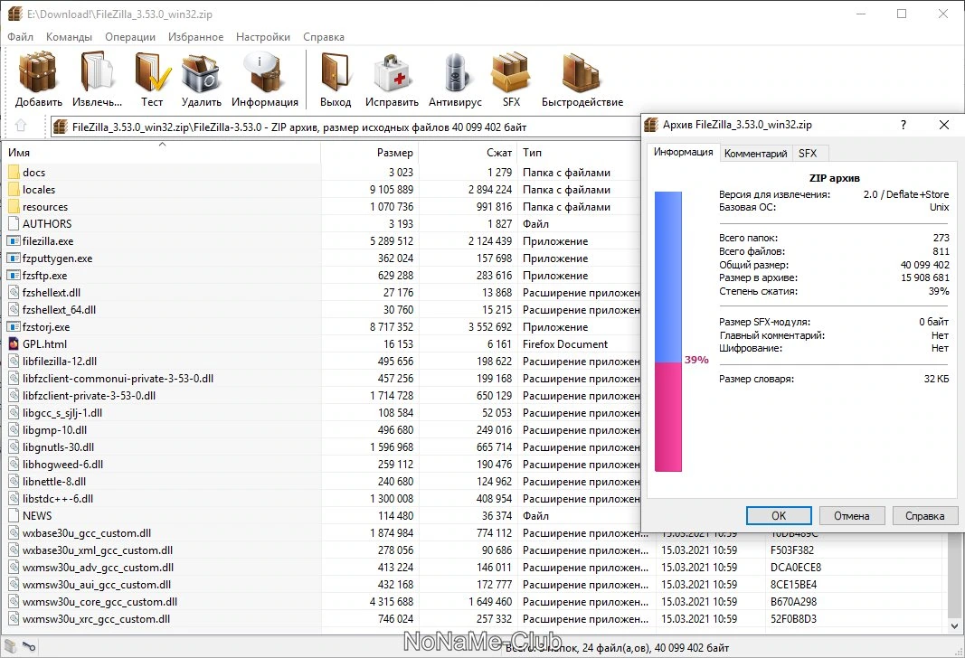Image resolution: width=965 pixels, height=658 pixels.
Task: Open the Информация toolbar icon
Action: (x=264, y=72)
